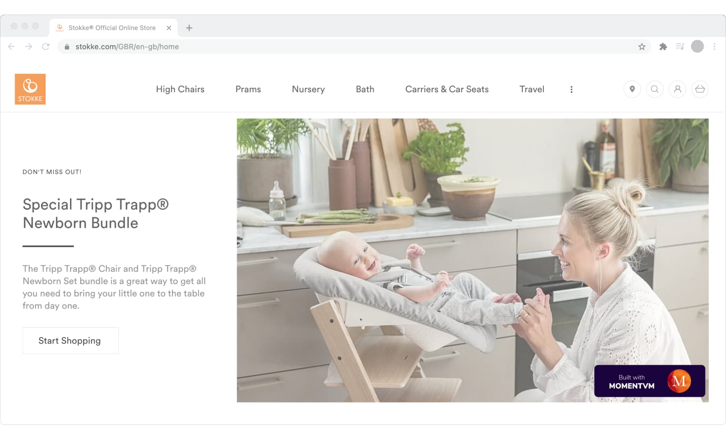Viewport: 726px width, 440px height.
Task: Click the Stokke logo
Action: click(x=30, y=89)
